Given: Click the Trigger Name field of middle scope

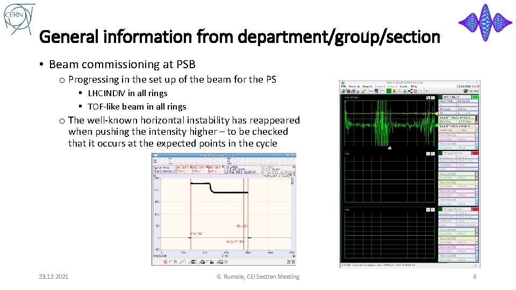Looking at the screenshot, I should coord(457,153).
